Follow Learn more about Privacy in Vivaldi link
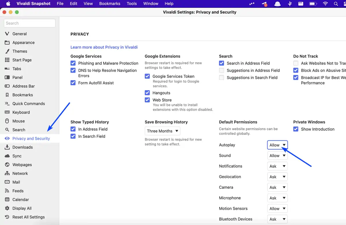This screenshot has height=225, width=346. click(x=104, y=47)
